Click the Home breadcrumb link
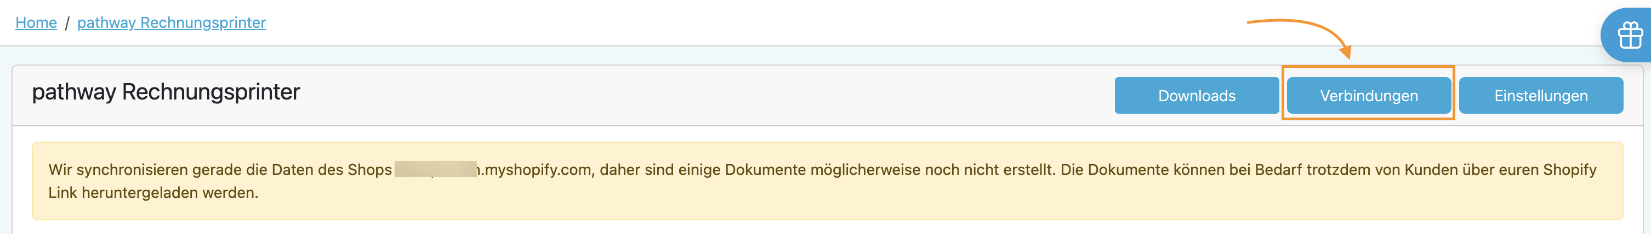Screen dimensions: 1651x234 click(x=36, y=22)
